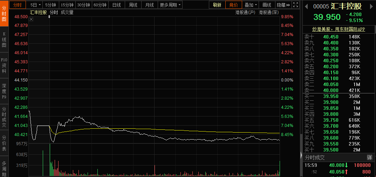Open the 炒港美股，用东财国际APP link
This screenshot has height=177, width=376.
pos(339,29)
